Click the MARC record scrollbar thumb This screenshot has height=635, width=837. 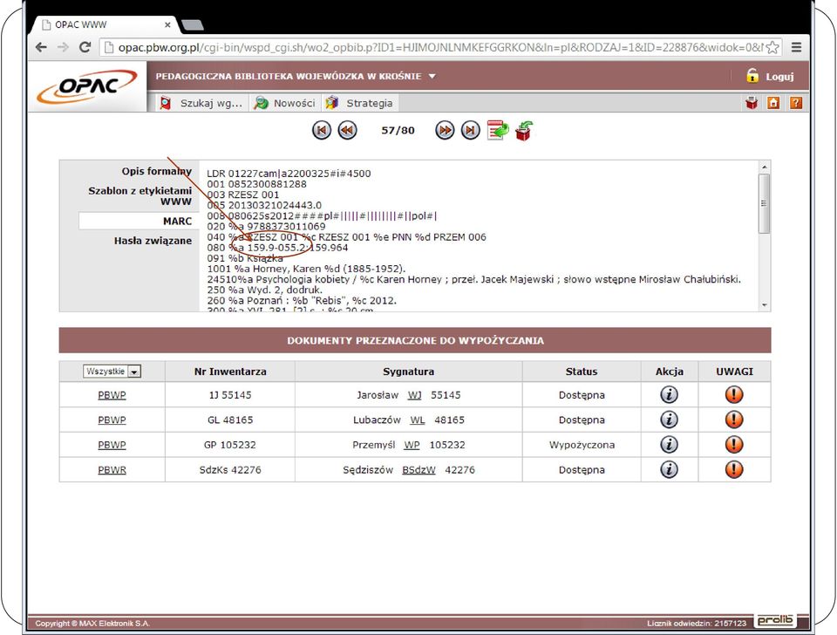tap(764, 203)
